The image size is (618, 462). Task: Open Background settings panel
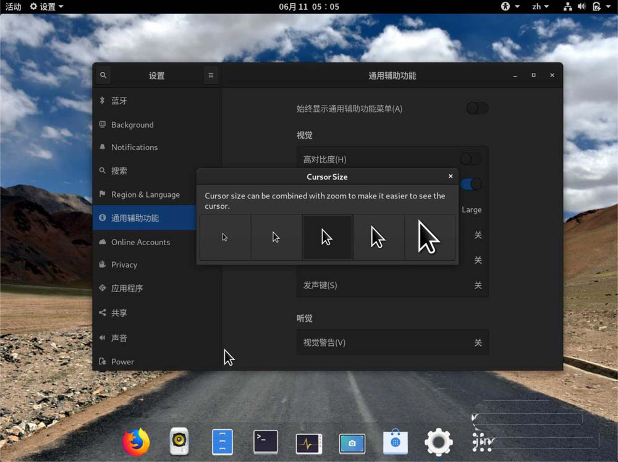[132, 125]
